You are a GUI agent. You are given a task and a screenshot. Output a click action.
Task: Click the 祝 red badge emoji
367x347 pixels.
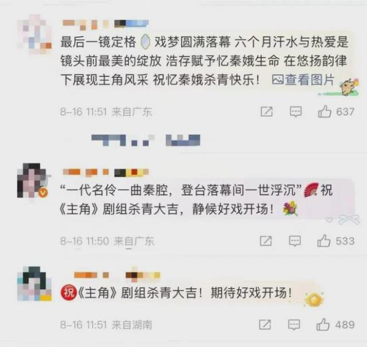coord(69,293)
